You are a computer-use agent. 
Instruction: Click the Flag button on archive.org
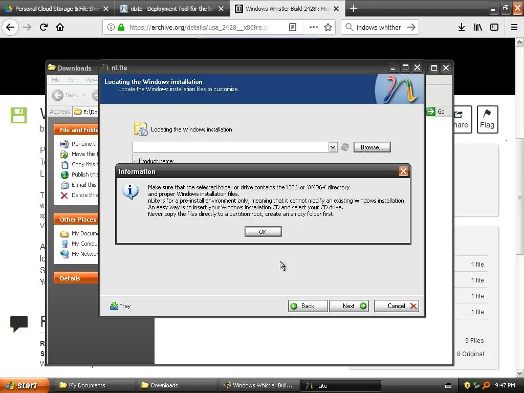coord(487,119)
